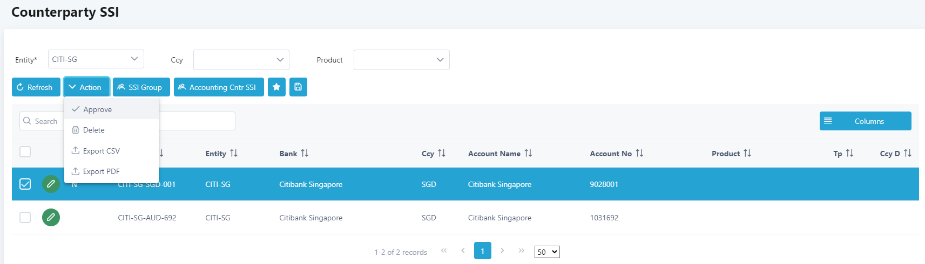
Task: Sort by Account No column arrows
Action: (639, 154)
